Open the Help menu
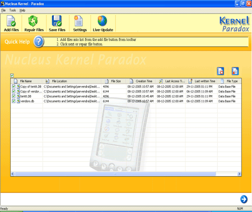The height and width of the screenshot is (212, 252). [22, 11]
